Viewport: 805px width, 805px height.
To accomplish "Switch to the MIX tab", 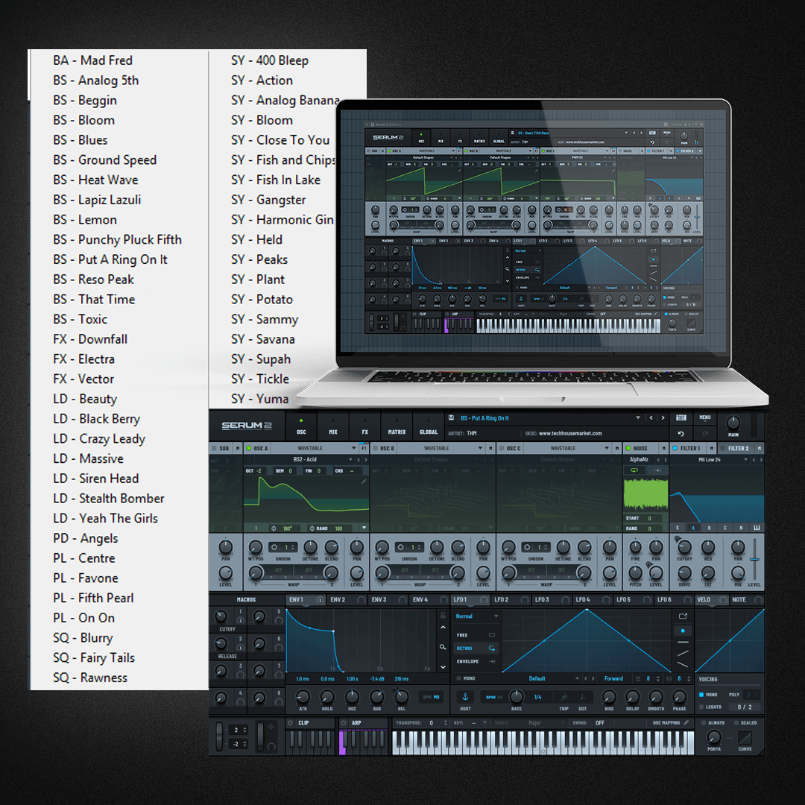I will tap(333, 426).
